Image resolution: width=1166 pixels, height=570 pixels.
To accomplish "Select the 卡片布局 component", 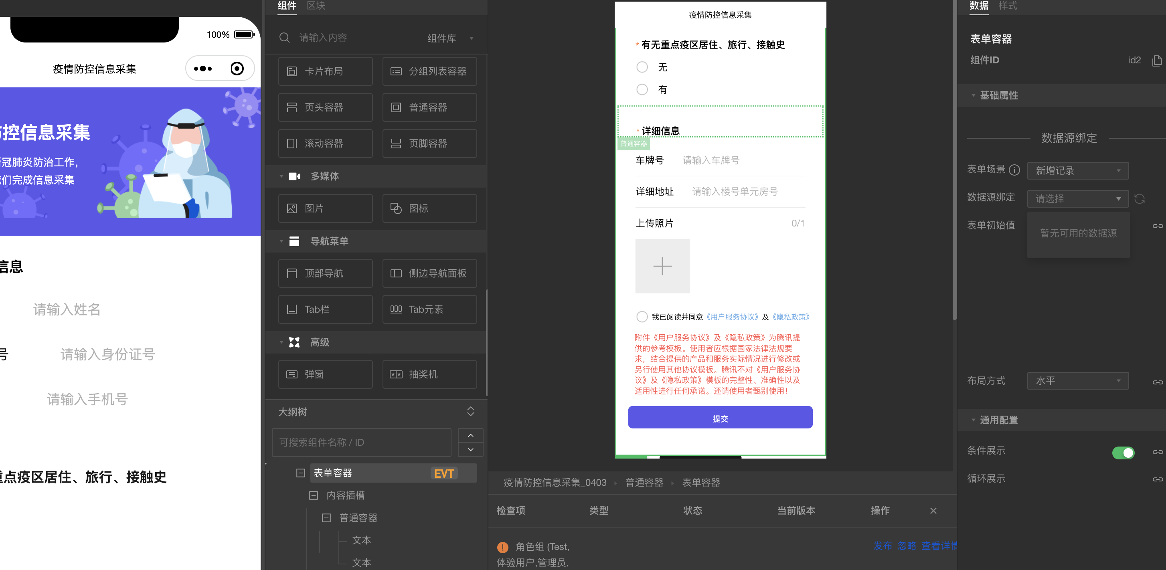I will tap(325, 71).
